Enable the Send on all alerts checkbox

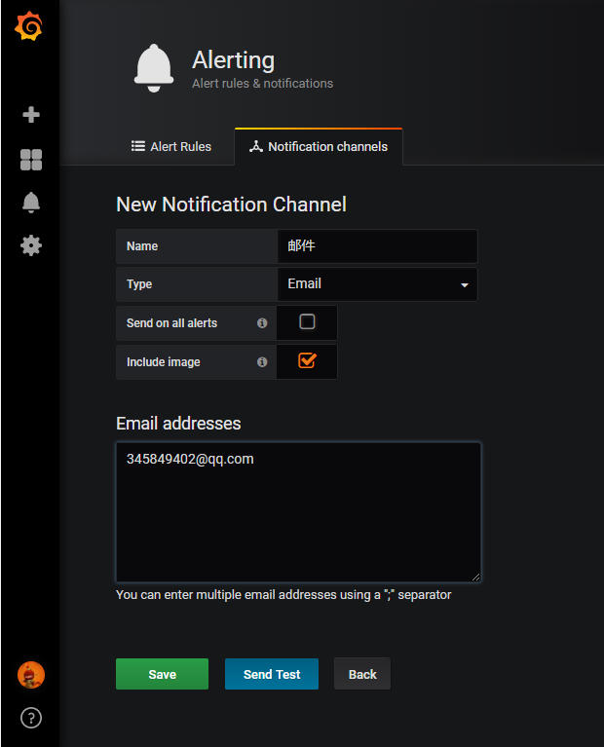(307, 322)
